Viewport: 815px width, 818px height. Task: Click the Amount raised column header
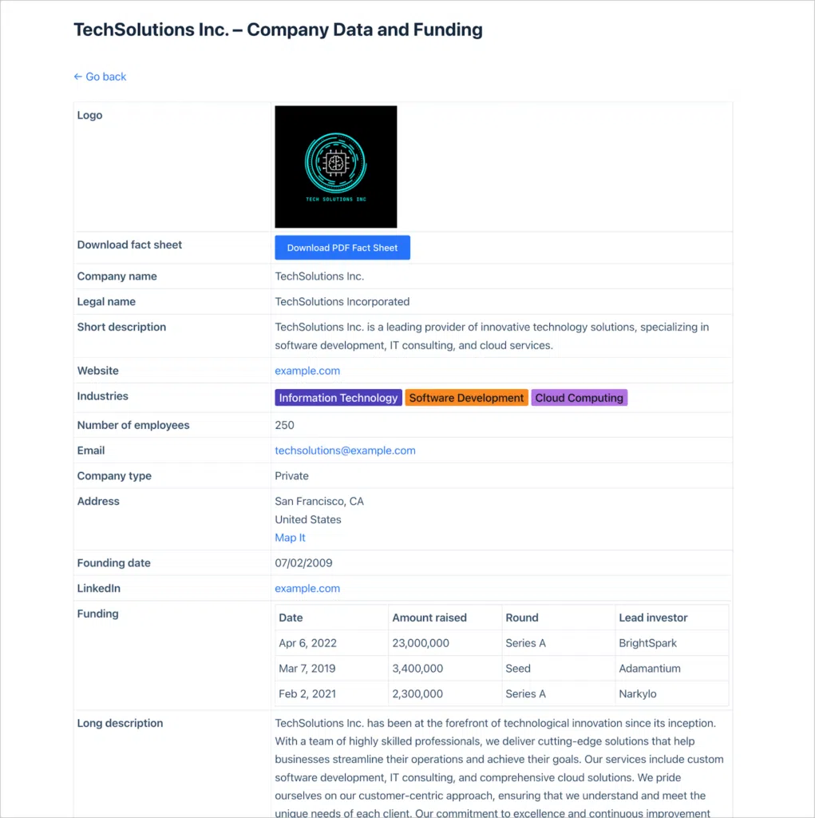pos(429,617)
